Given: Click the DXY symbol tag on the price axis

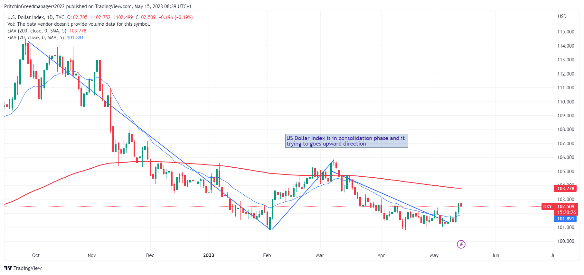Looking at the screenshot, I should click(x=548, y=207).
